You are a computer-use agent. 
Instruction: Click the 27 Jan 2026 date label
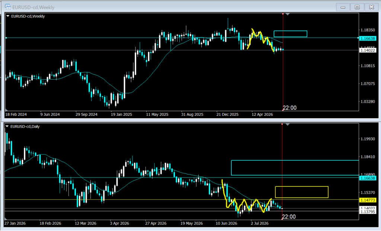click(15, 223)
